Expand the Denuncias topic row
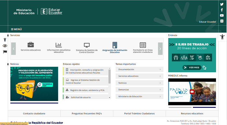Screen dimensions: 227x125 139,90
